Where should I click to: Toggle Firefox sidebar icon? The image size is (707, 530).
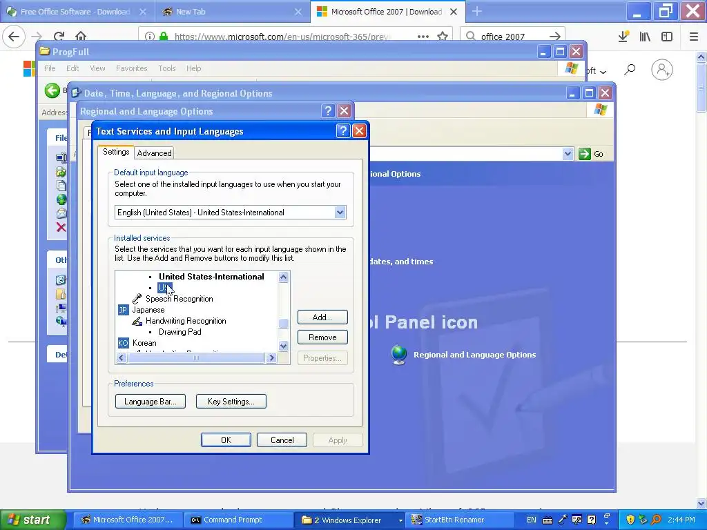pos(667,37)
